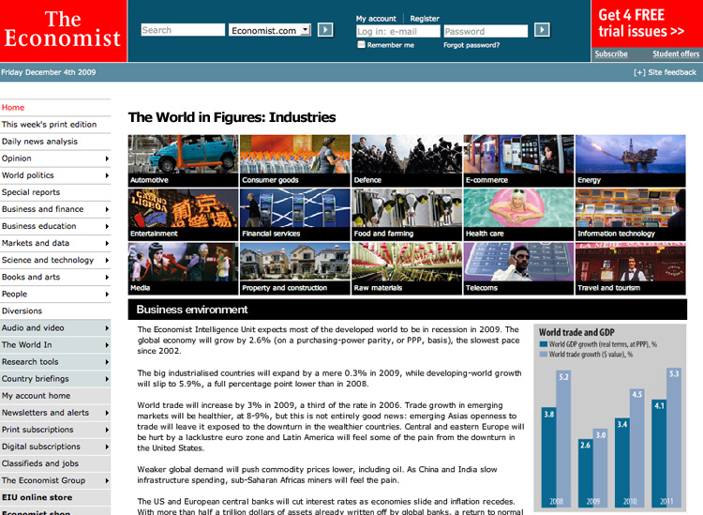703x515 pixels.
Task: Open My account home
Action: point(36,396)
